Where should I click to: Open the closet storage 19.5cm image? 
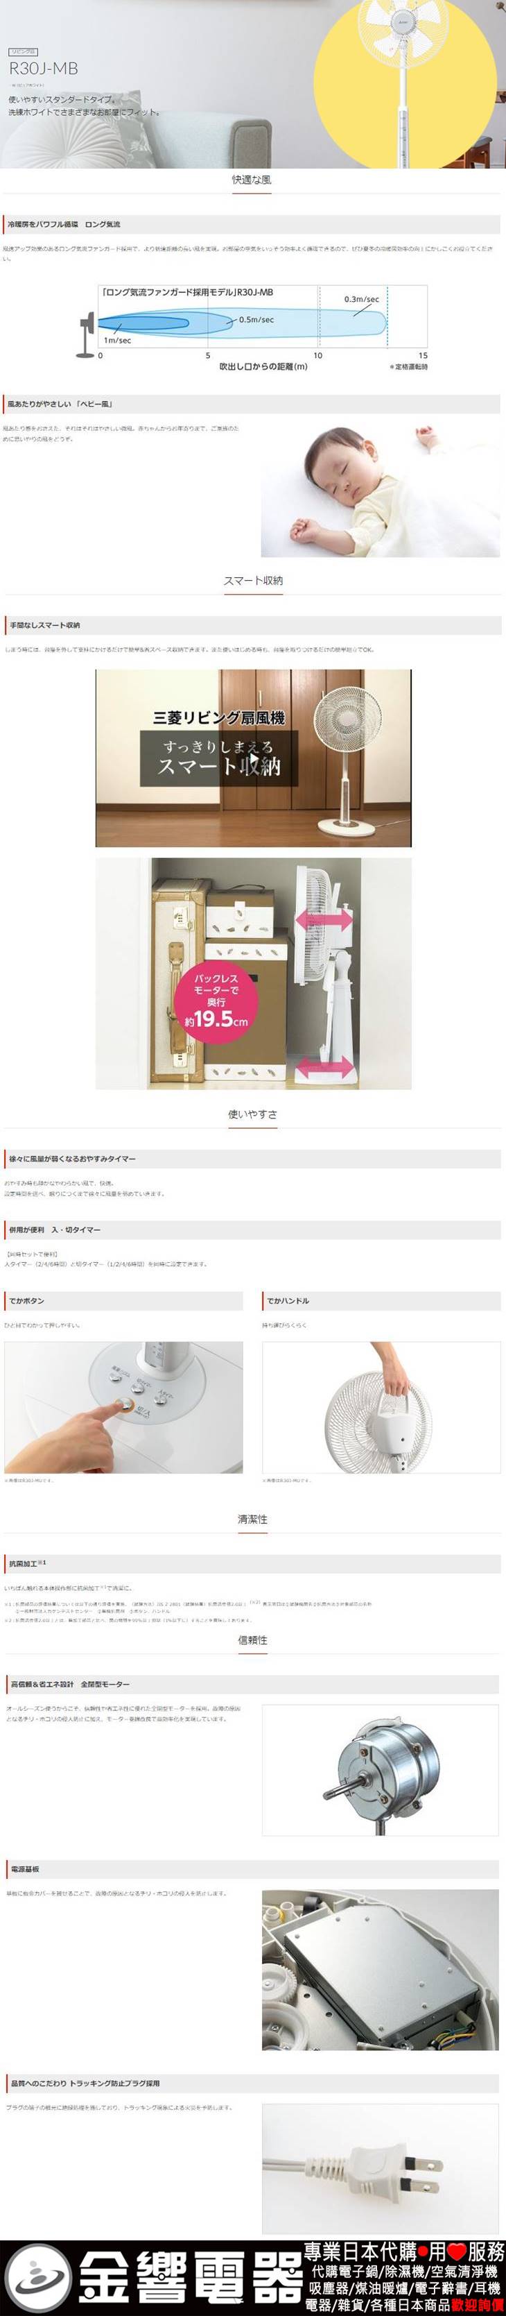point(254,973)
